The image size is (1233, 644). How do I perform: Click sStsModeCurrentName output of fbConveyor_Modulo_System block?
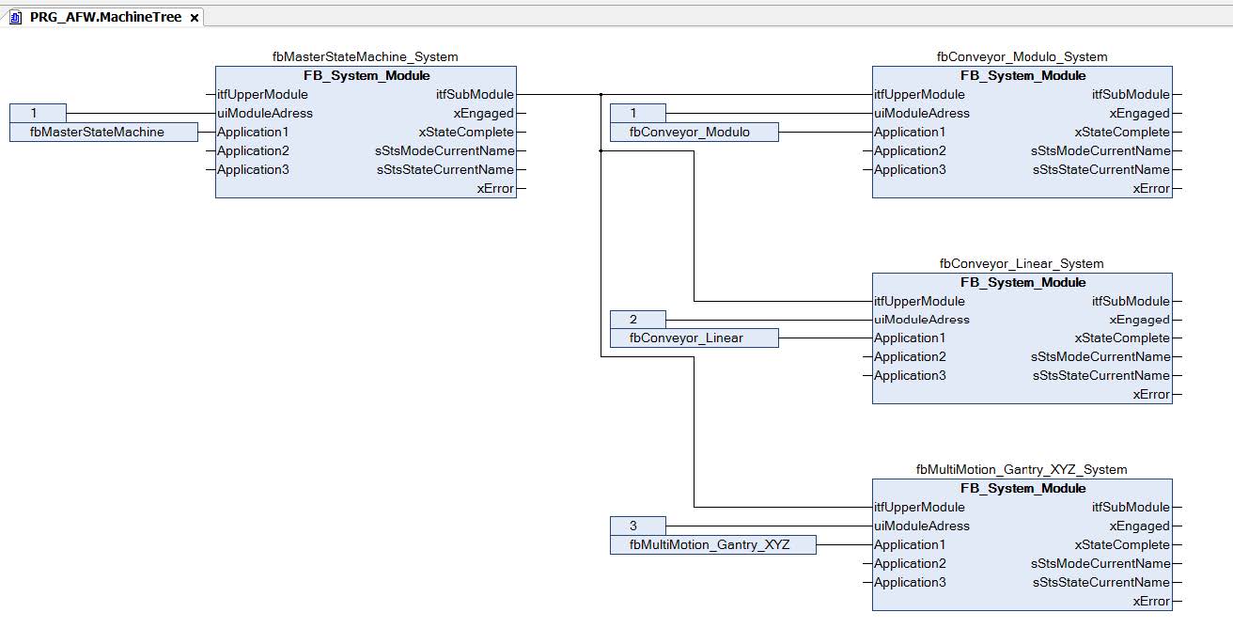1100,150
